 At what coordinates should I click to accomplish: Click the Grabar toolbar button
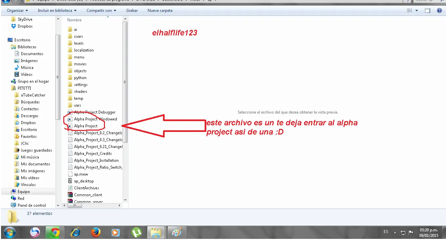[x=132, y=10]
